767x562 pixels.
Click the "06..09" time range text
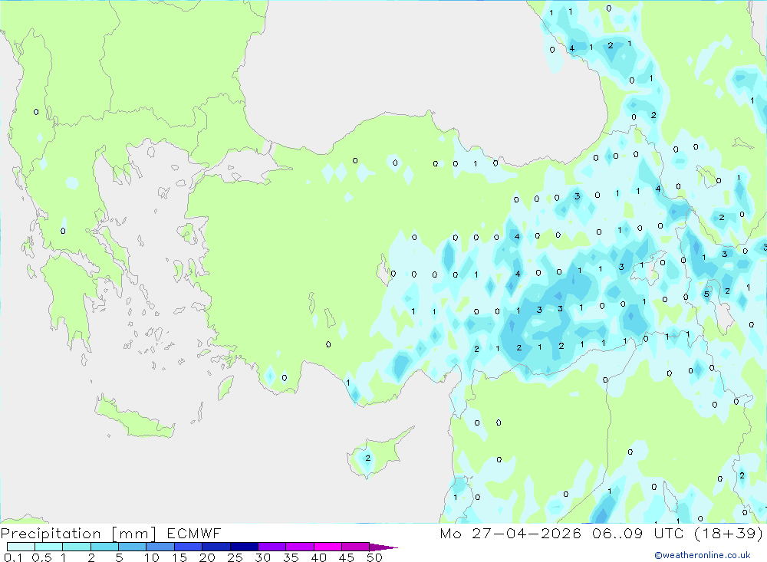tap(617, 533)
